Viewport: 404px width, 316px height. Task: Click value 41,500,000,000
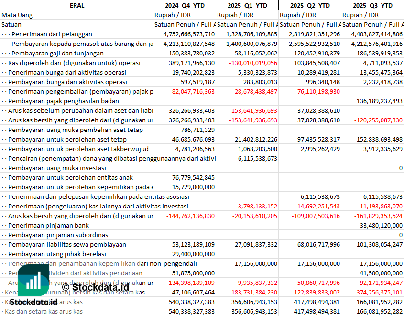coord(381,273)
